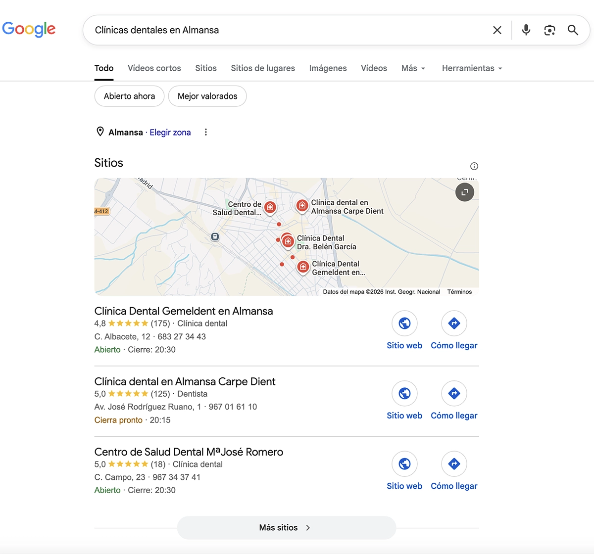Click Carpe Dient Cómo llegar label
594x554 pixels.
click(x=454, y=415)
